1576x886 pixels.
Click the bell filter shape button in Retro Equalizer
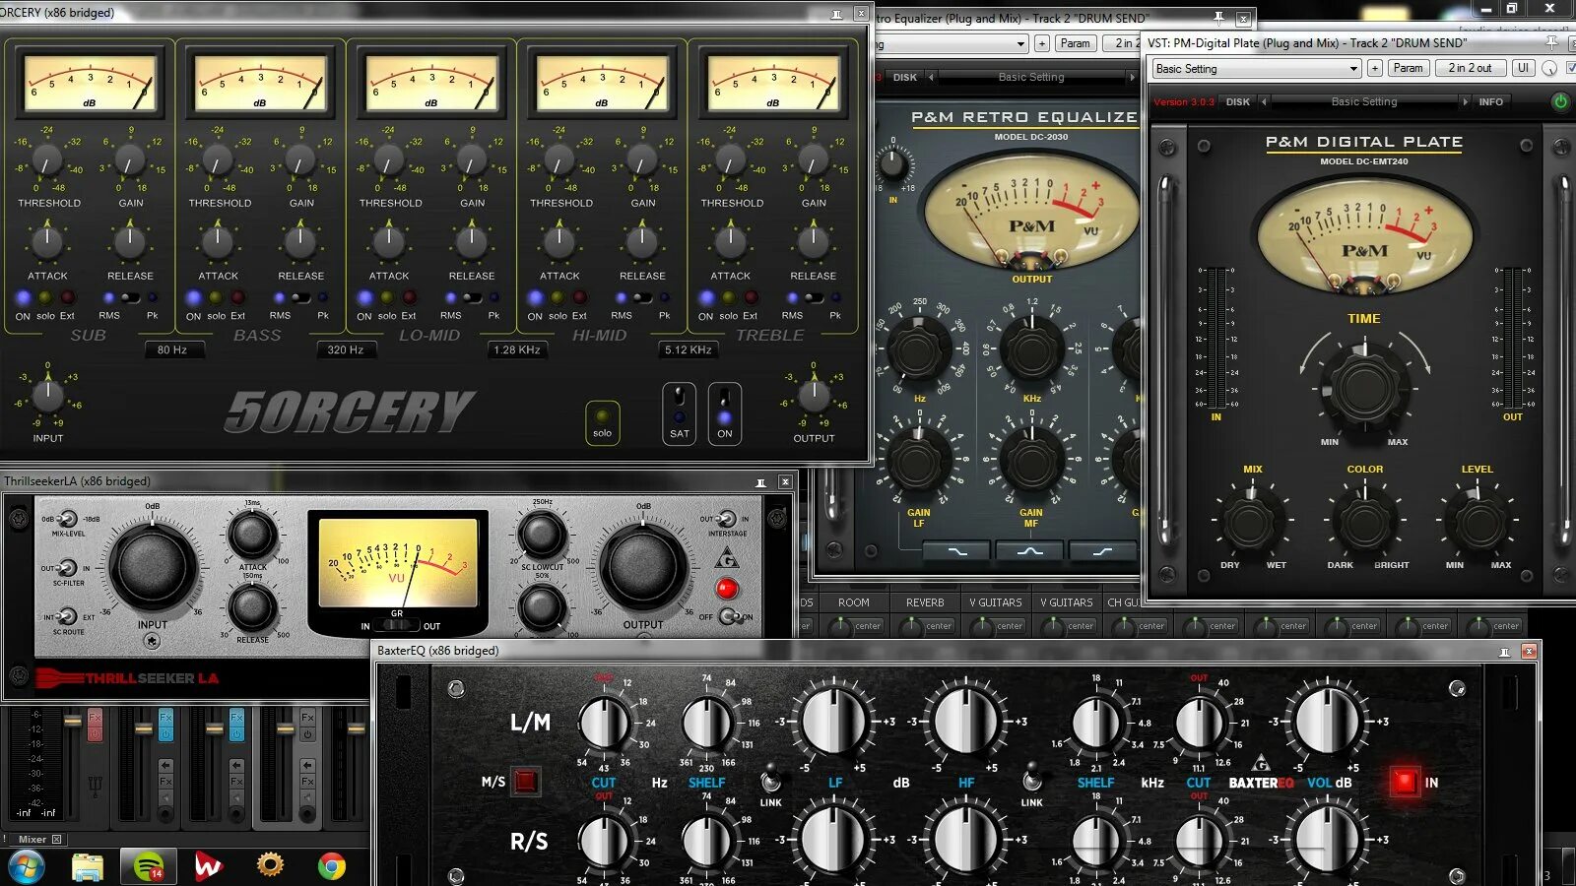point(1029,551)
